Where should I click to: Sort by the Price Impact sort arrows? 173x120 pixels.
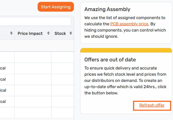tap(48, 33)
